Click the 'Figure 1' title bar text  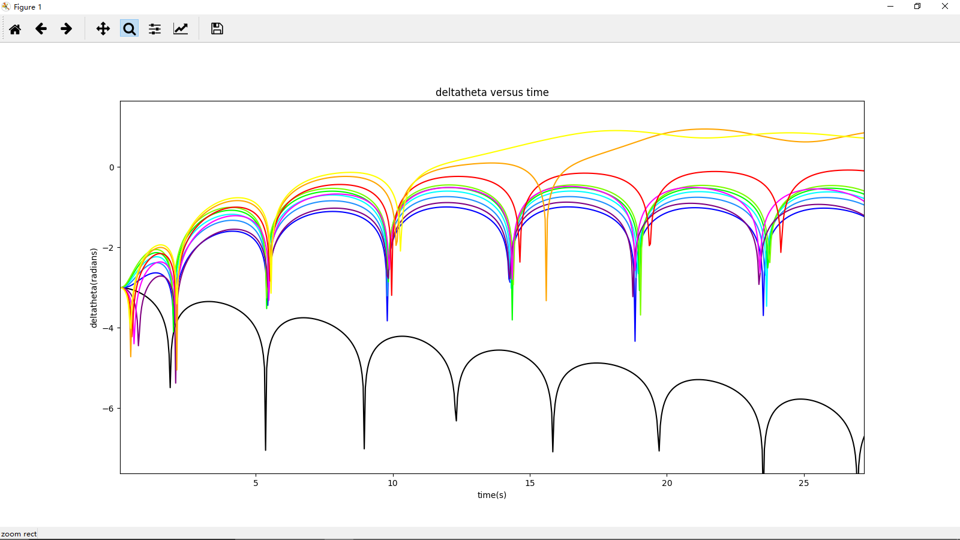click(x=28, y=7)
